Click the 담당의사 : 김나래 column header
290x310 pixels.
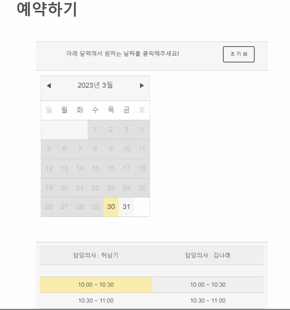click(x=208, y=255)
